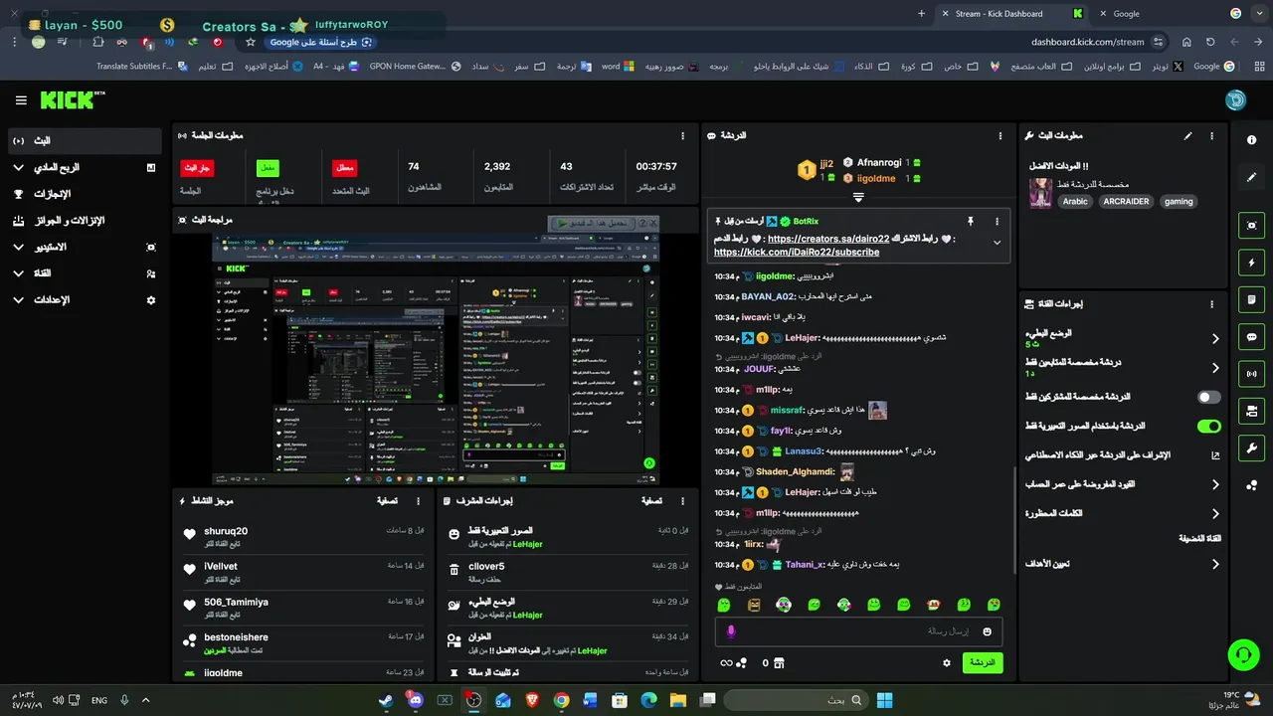Click the chat message input field
The width and height of the screenshot is (1273, 716).
(x=858, y=631)
